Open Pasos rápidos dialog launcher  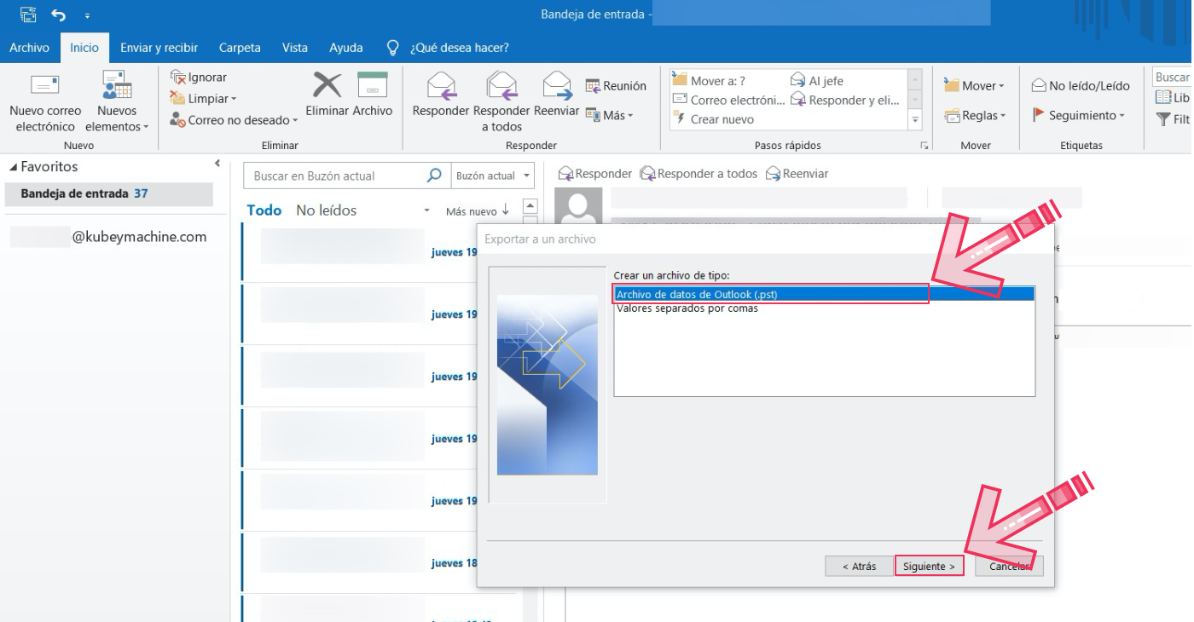924,146
